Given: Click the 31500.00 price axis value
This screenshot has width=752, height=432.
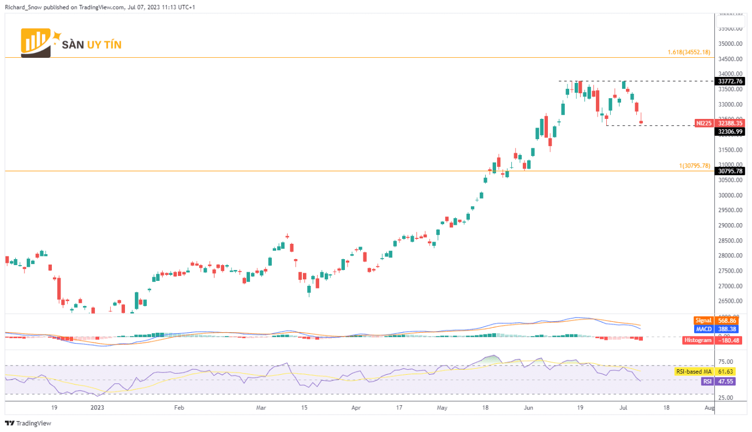Looking at the screenshot, I should tap(731, 150).
